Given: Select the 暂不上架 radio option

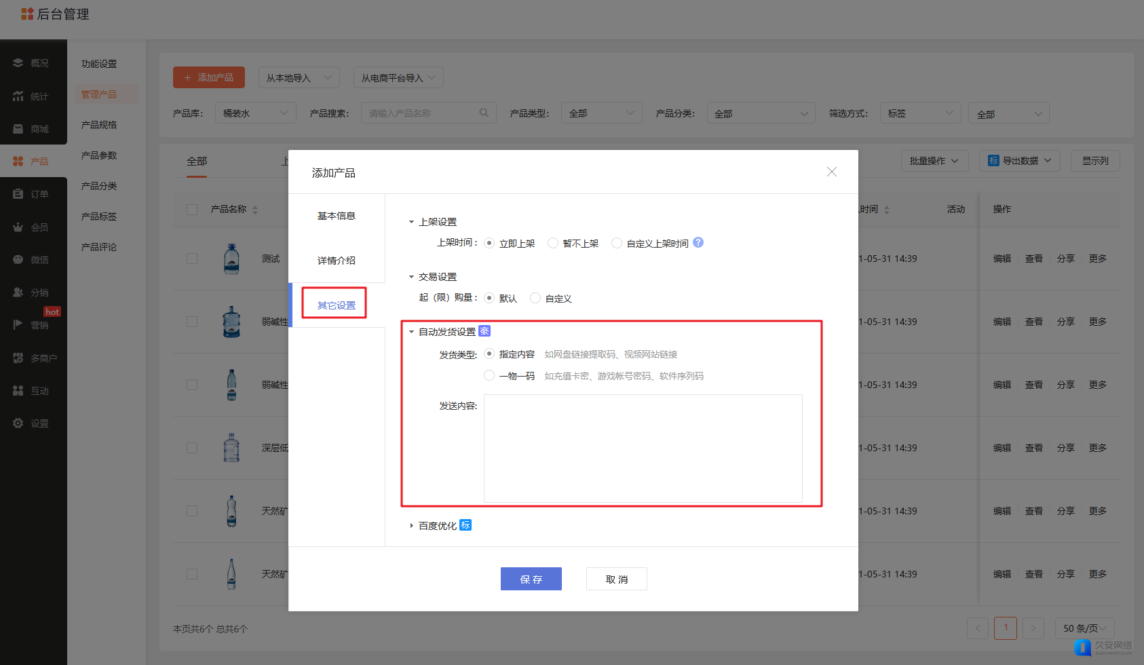Looking at the screenshot, I should click(553, 243).
